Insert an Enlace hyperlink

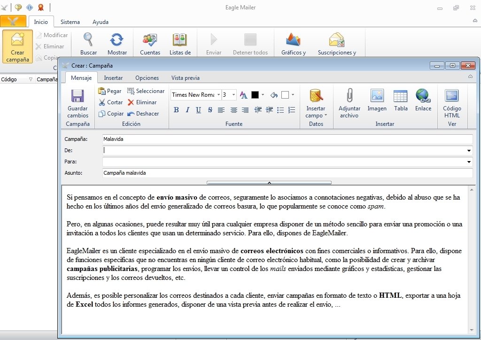click(423, 96)
